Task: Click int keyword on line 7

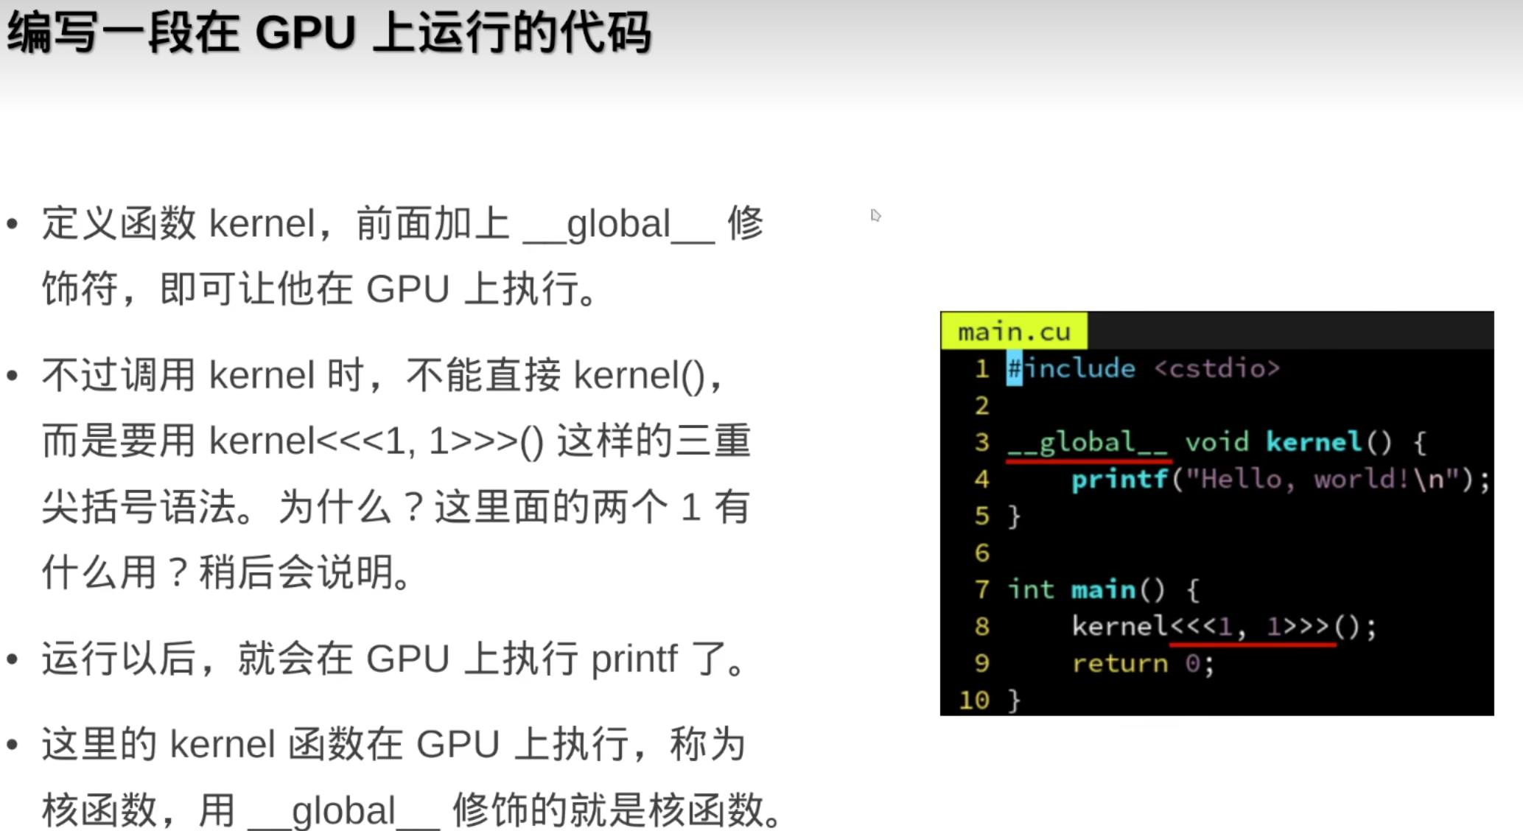Action: point(1031,589)
